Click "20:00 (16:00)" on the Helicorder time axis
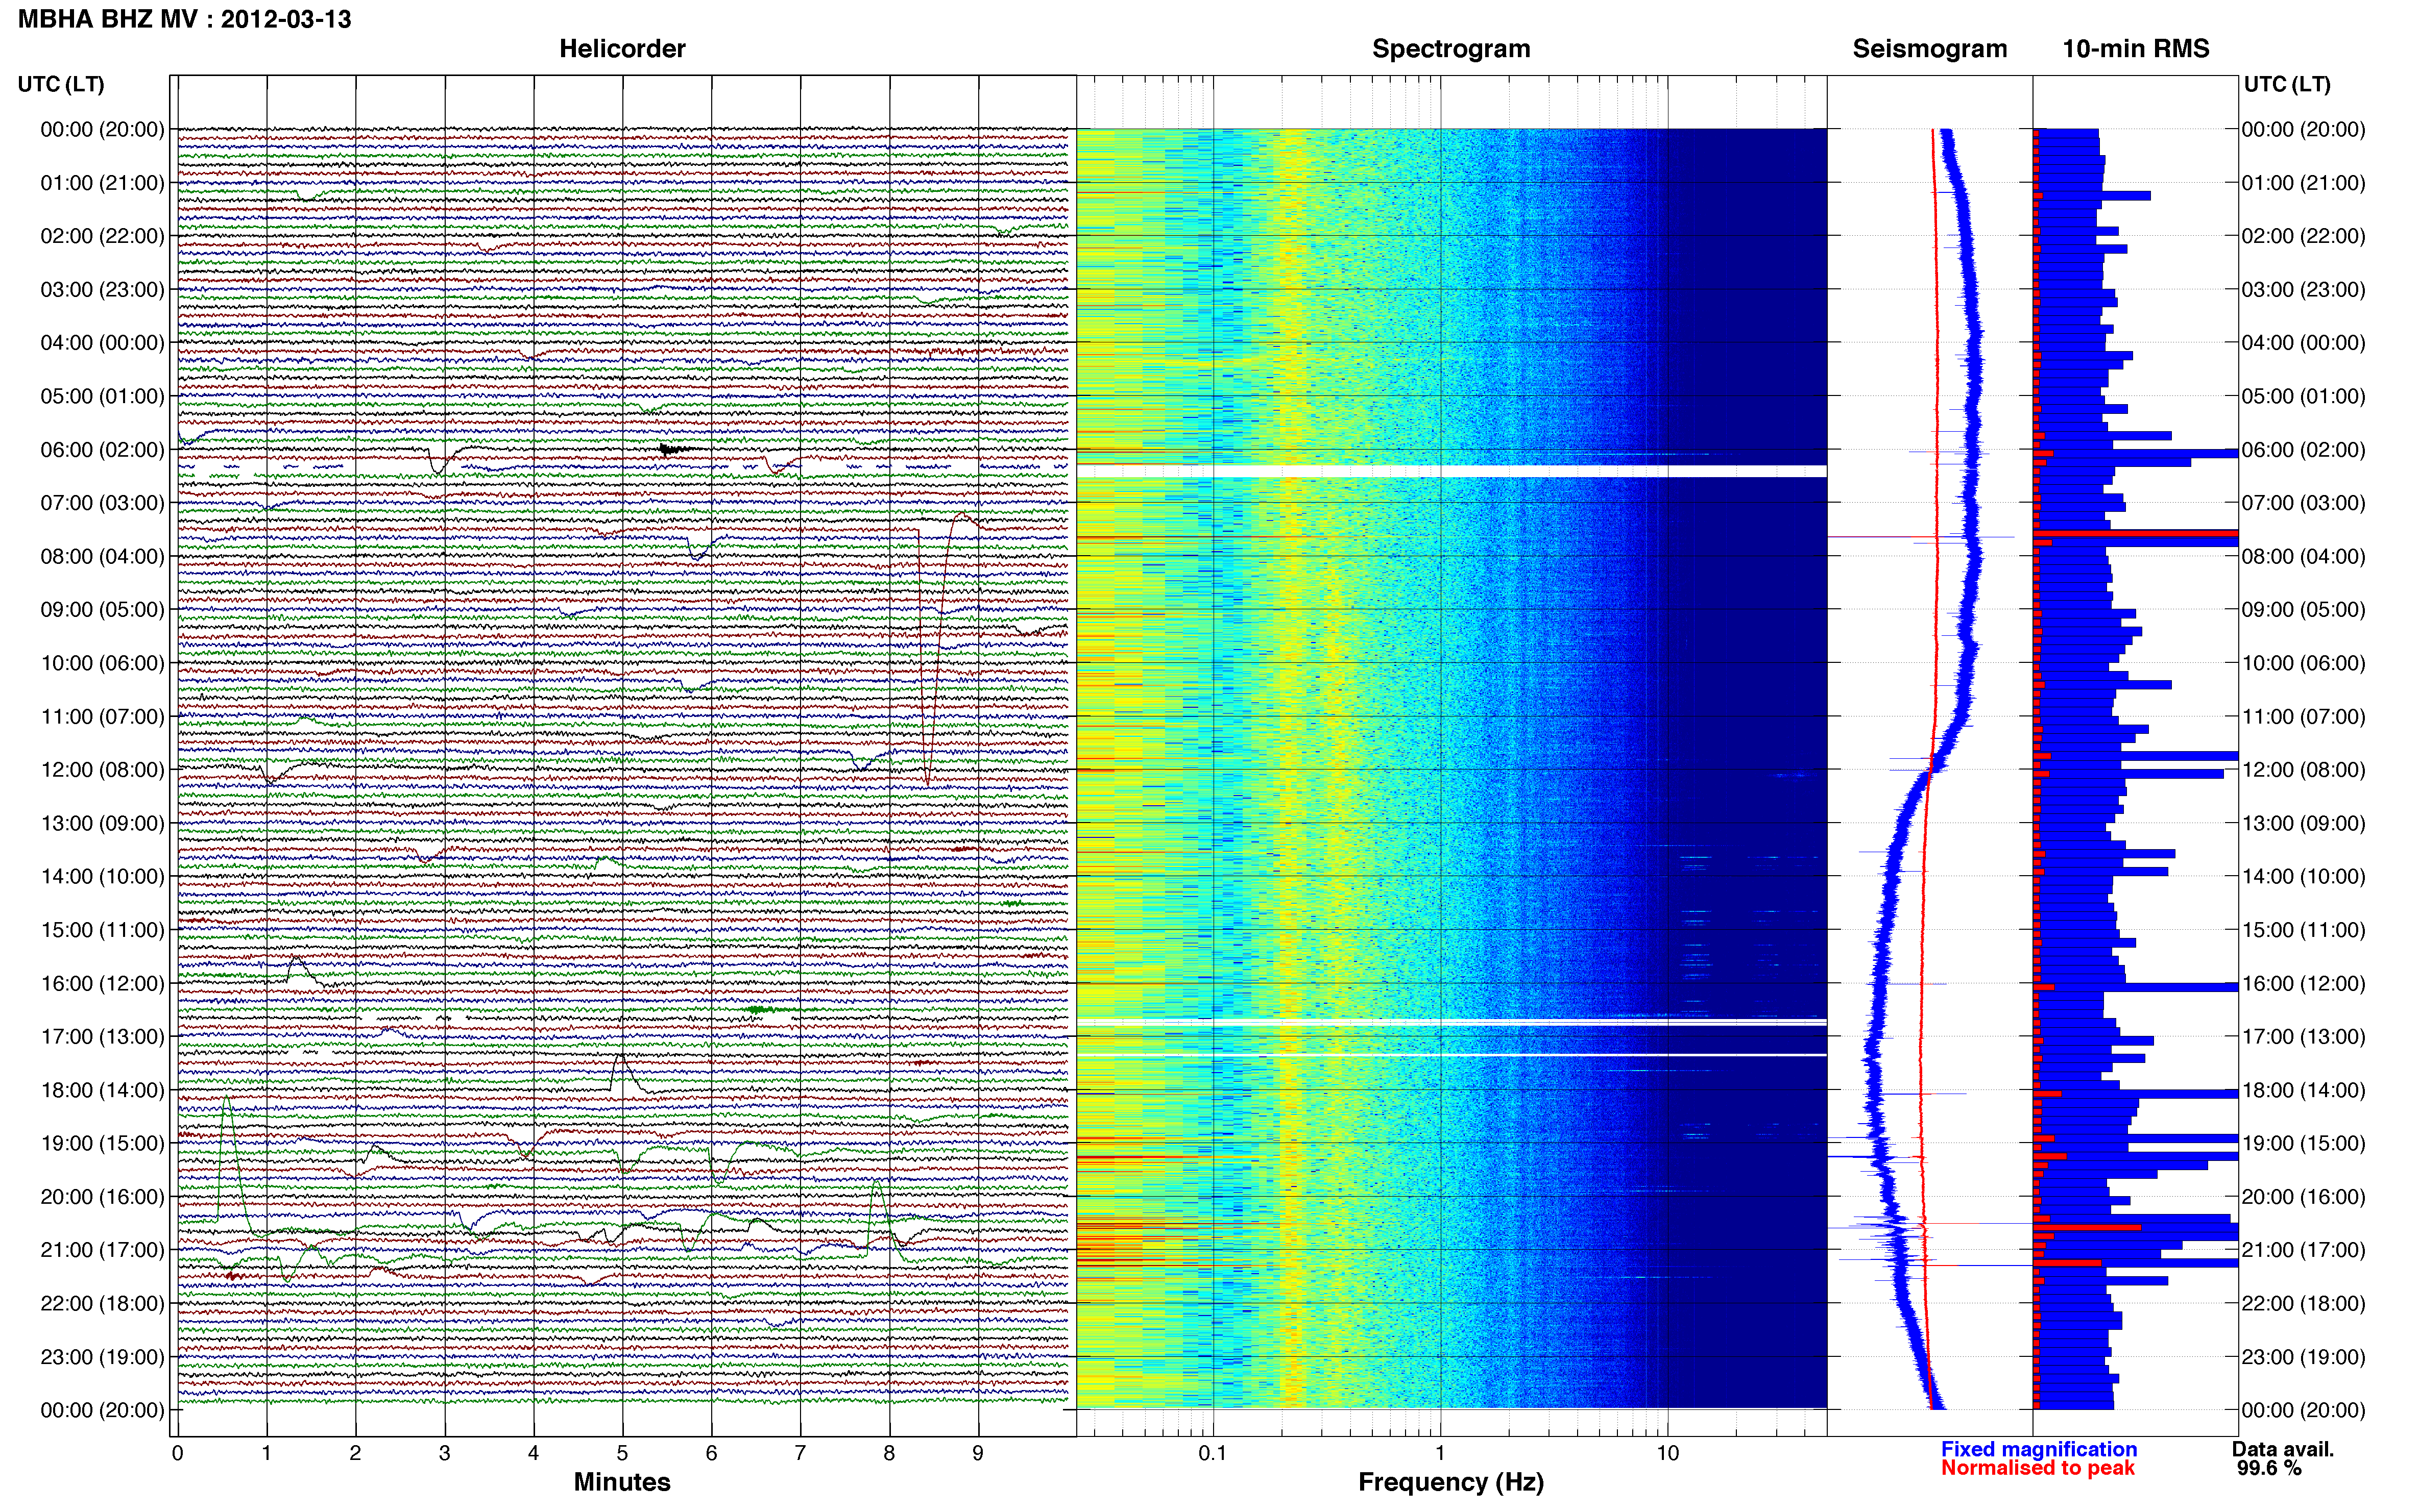 (x=102, y=1197)
